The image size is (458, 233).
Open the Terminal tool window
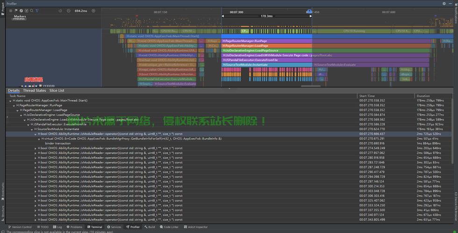(x=94, y=227)
